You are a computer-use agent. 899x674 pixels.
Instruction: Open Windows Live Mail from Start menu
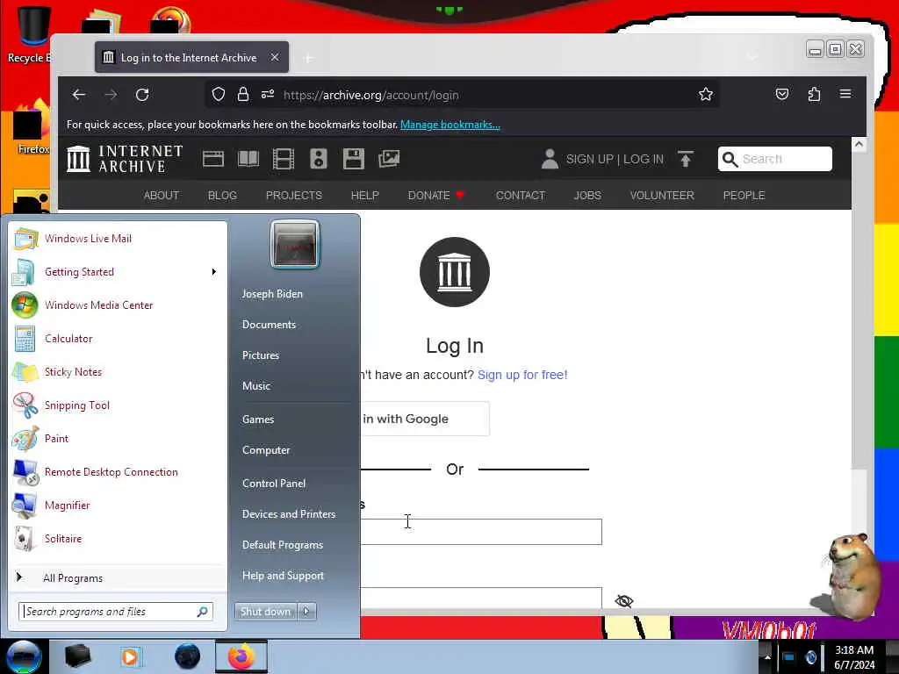pyautogui.click(x=118, y=239)
